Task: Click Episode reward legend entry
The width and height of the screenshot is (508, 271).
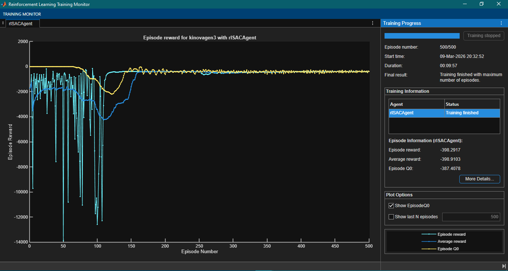Action: pyautogui.click(x=444, y=234)
